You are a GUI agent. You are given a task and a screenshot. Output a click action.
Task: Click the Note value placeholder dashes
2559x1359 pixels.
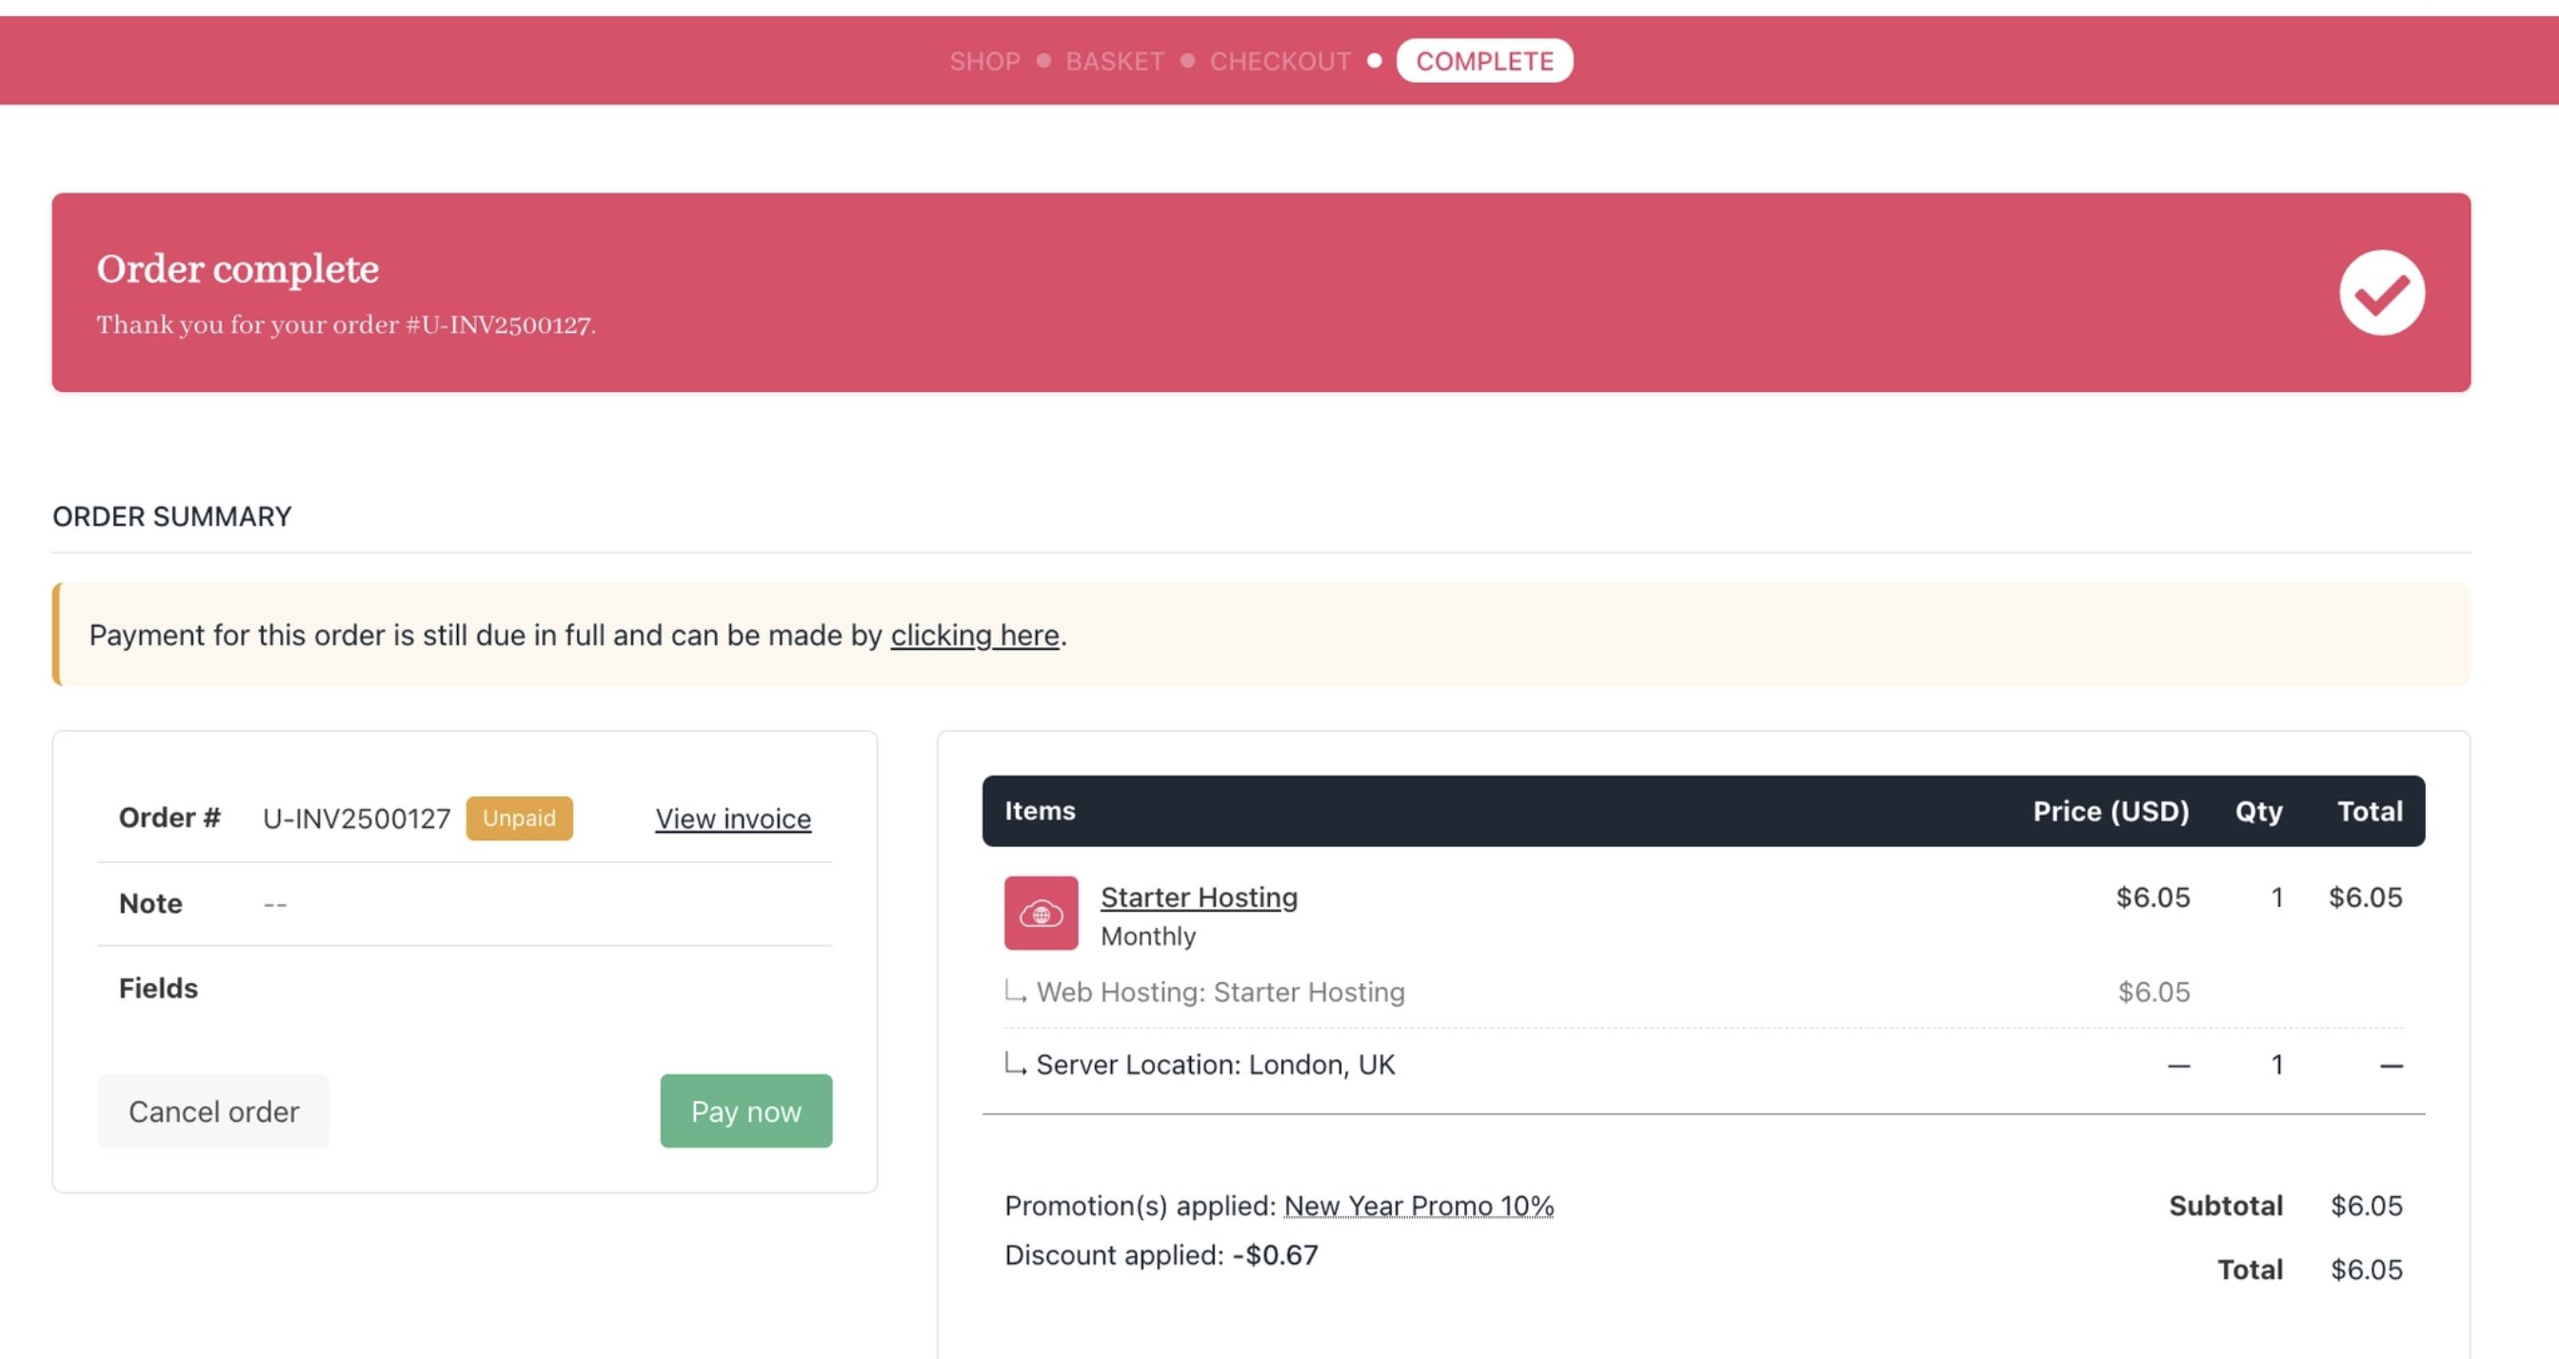pos(275,904)
